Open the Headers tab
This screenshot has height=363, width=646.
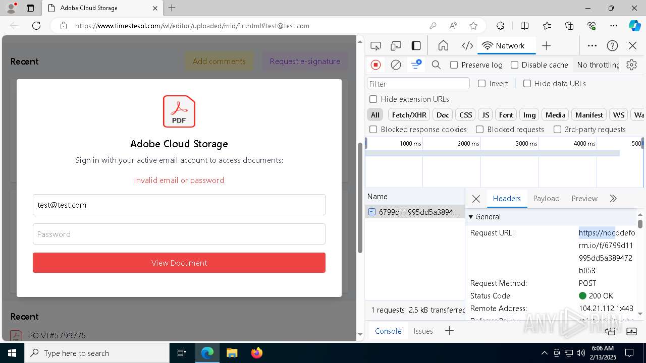[507, 199]
